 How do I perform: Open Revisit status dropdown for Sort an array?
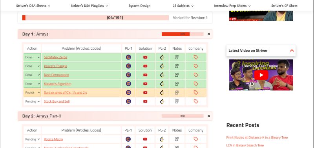pyautogui.click(x=32, y=93)
